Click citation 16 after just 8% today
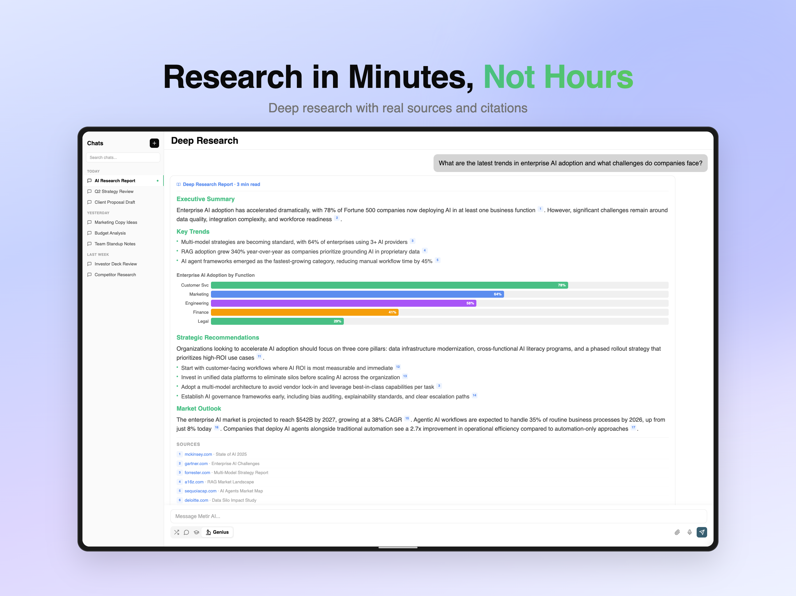This screenshot has width=796, height=596. (x=217, y=428)
